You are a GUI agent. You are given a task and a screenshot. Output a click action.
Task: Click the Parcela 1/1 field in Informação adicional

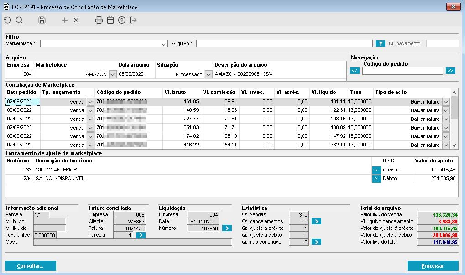pos(42,214)
